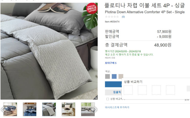Screen dimensions: 190x118
Task: Click the magnifier zoom icon on product image
Action: coord(96,98)
